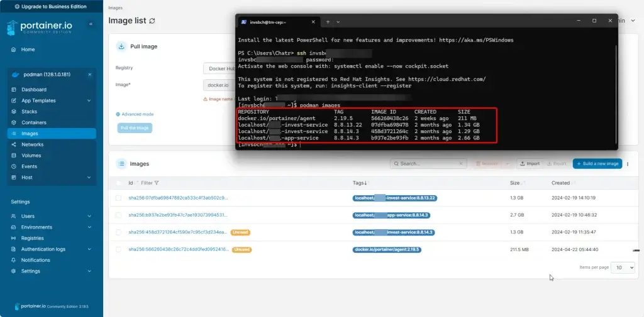644x317 pixels.
Task: Click the Users icon under Settings
Action: coord(14,216)
